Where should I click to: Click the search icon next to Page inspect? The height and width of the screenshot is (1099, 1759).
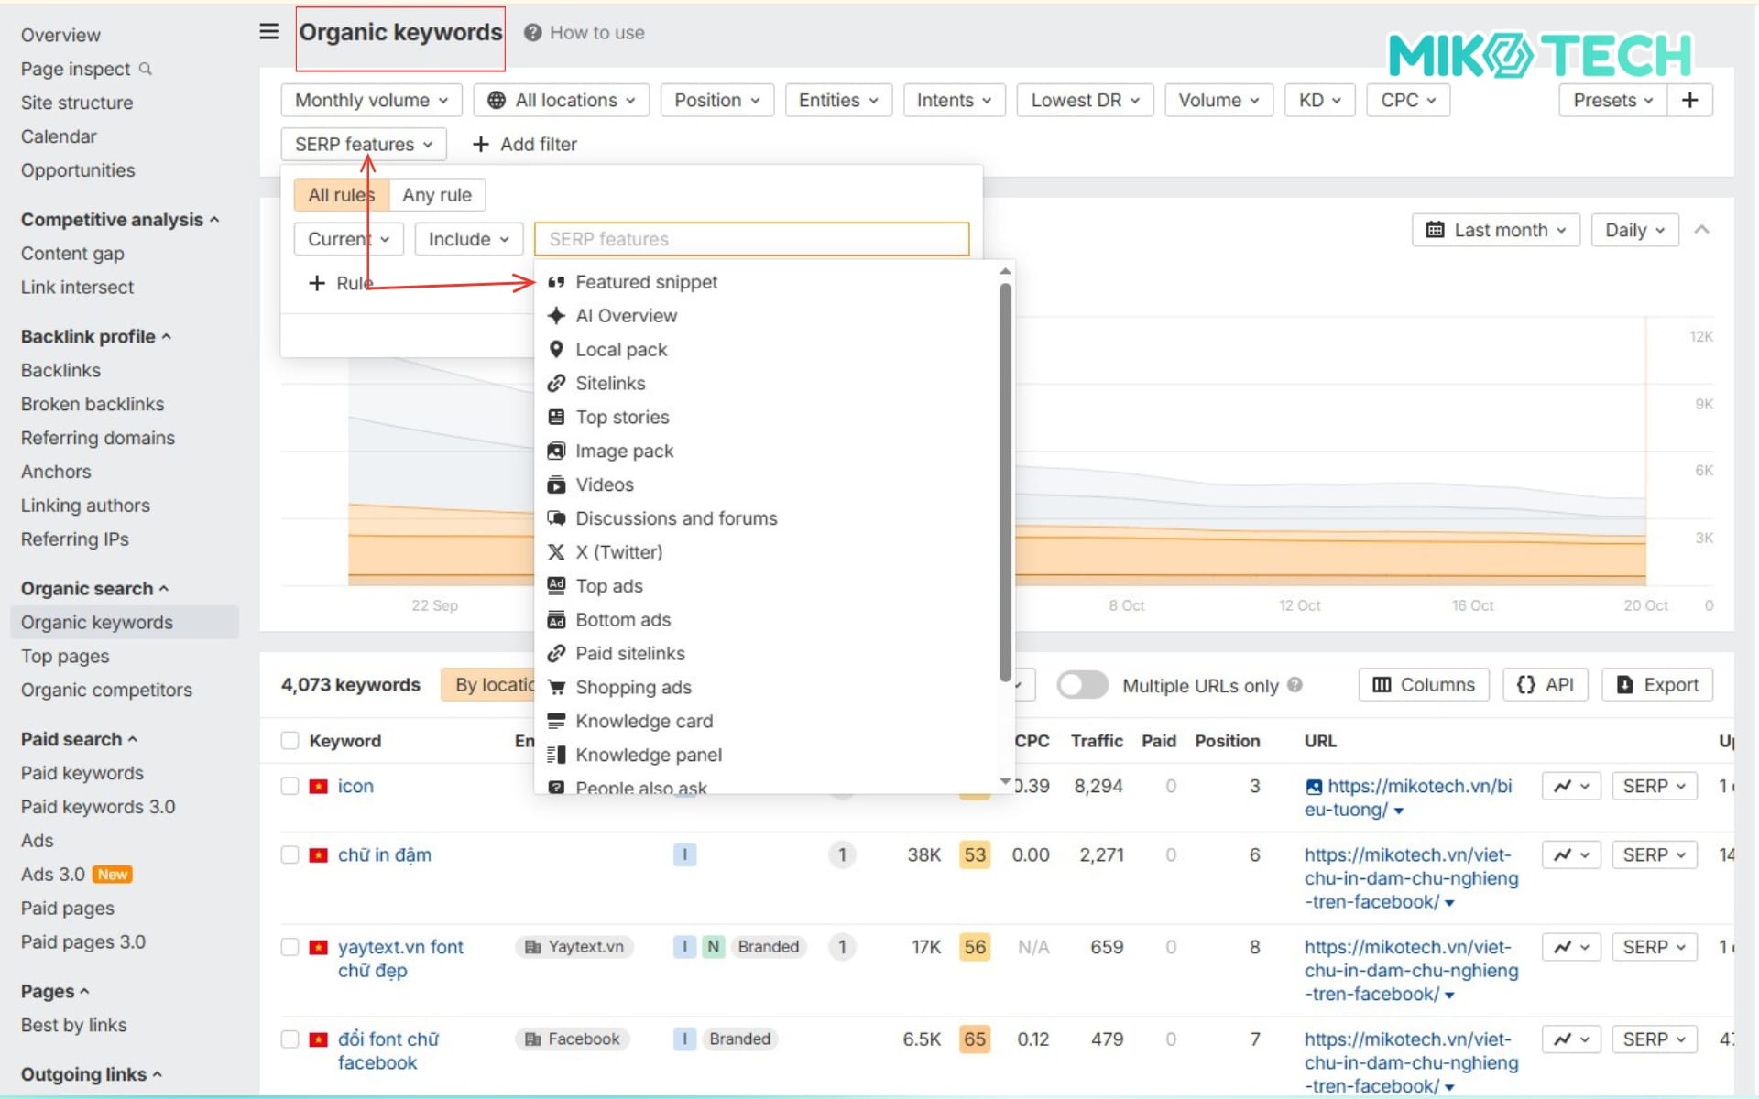[x=145, y=69]
